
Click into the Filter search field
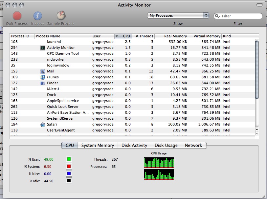click(241, 16)
